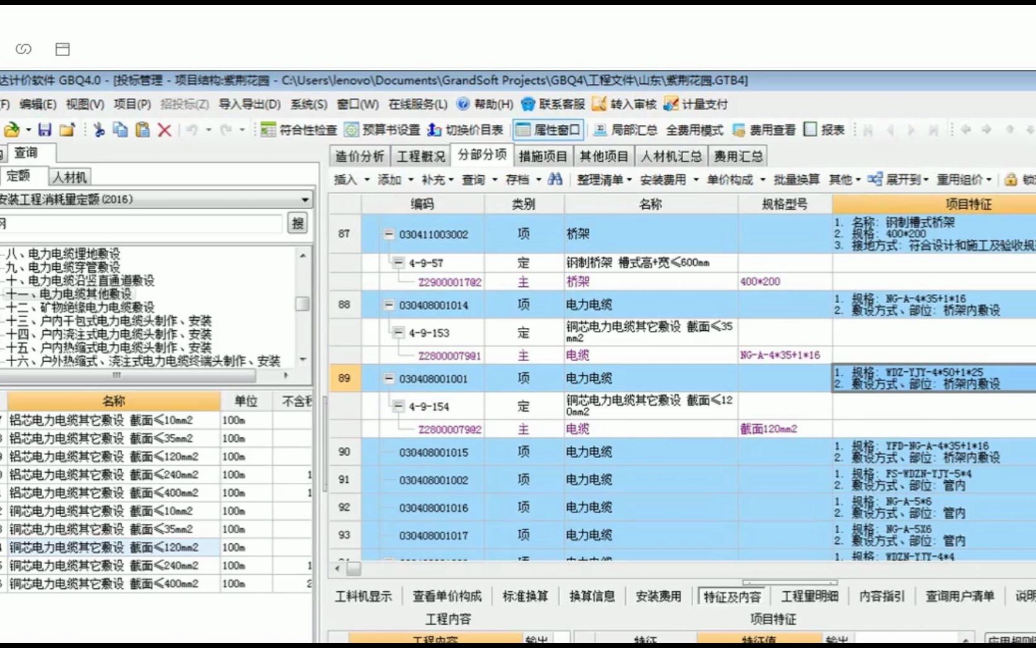
Task: Click the paste icon in the toolbar
Action: click(x=142, y=130)
